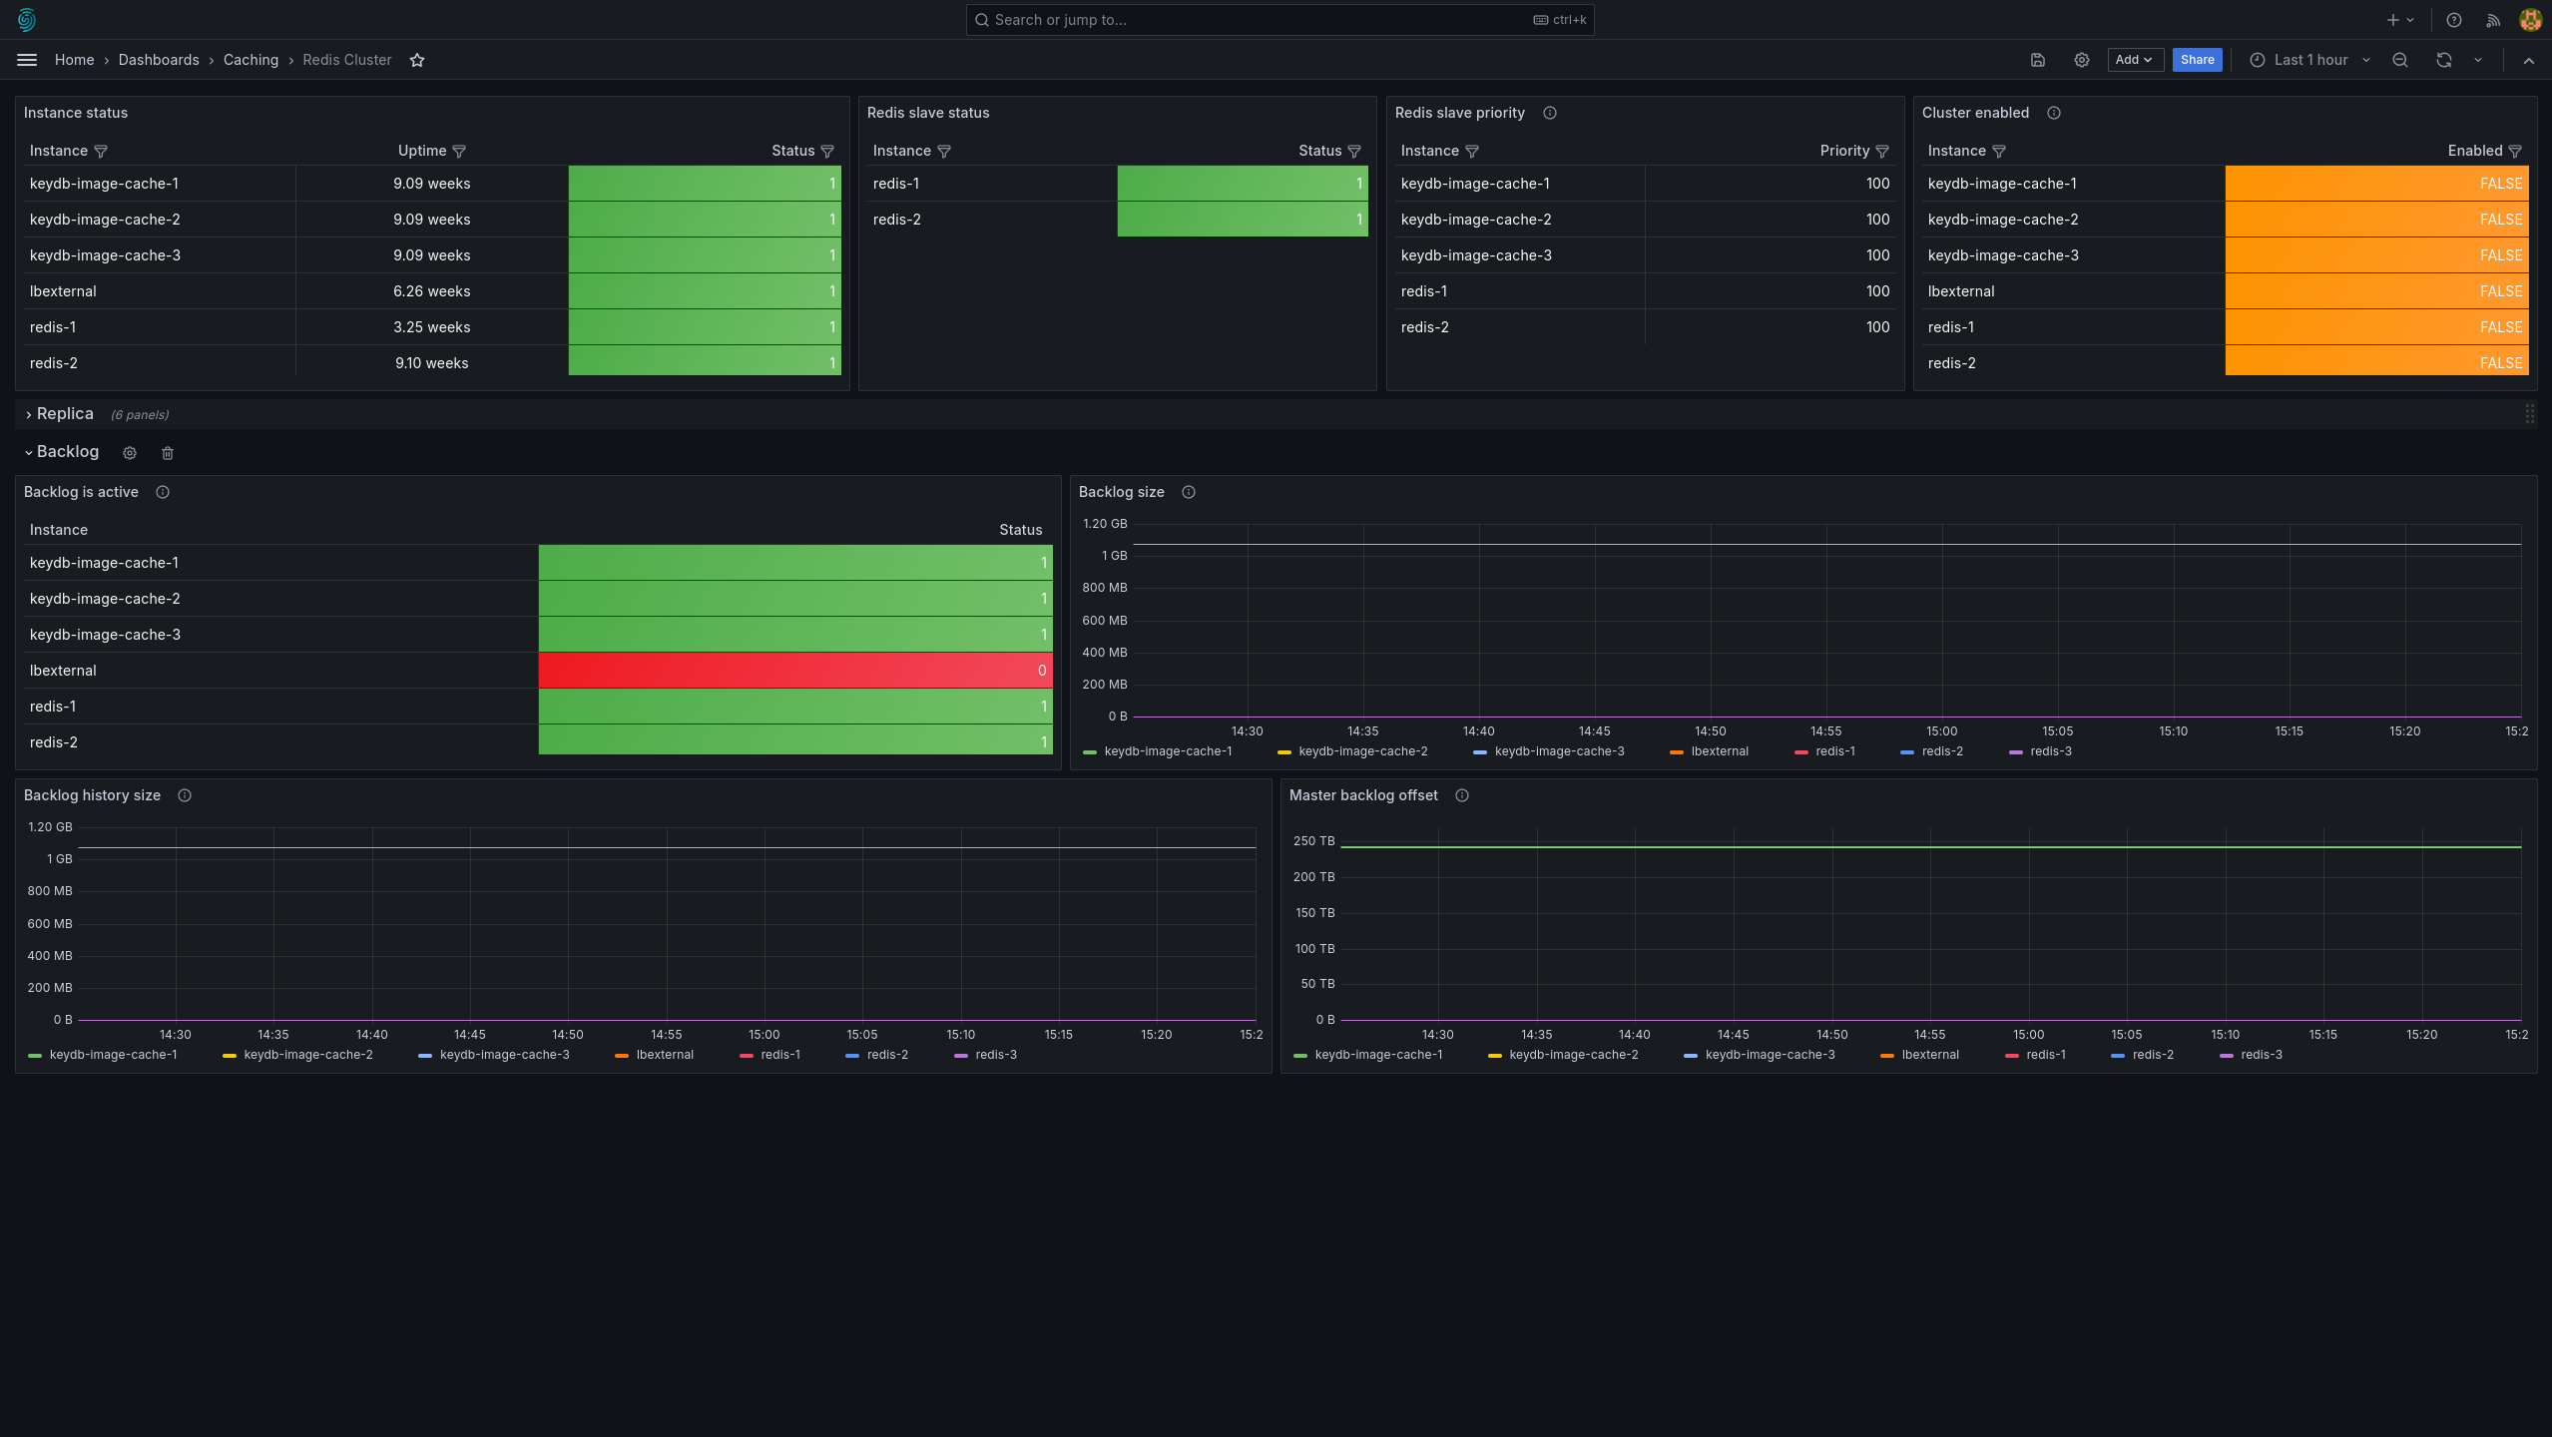Star the Redis Cluster dashboard

pos(417,60)
